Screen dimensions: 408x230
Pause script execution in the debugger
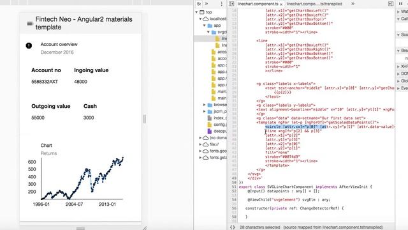coord(401,4)
